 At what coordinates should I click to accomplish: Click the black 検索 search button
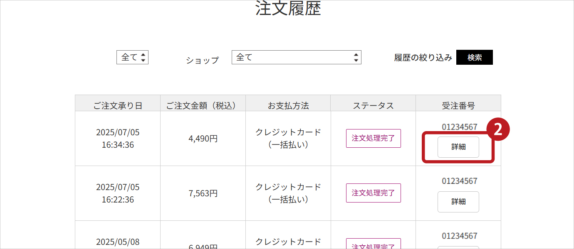(x=474, y=58)
